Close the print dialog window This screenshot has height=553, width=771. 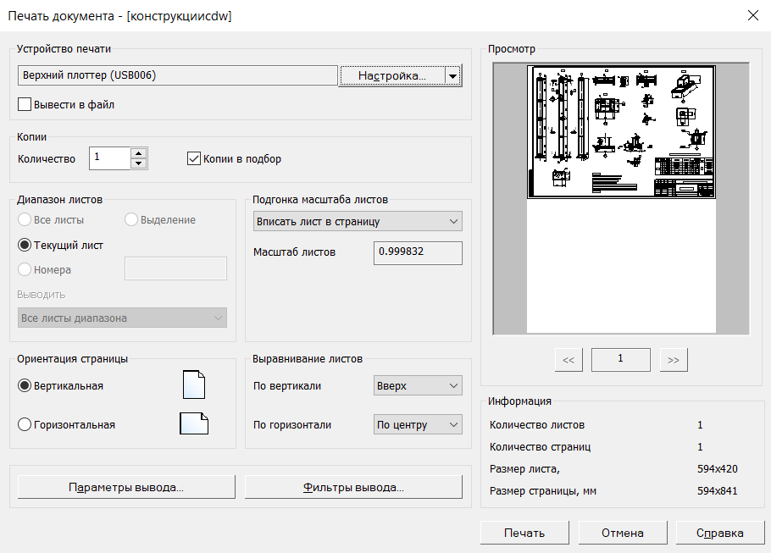(753, 16)
